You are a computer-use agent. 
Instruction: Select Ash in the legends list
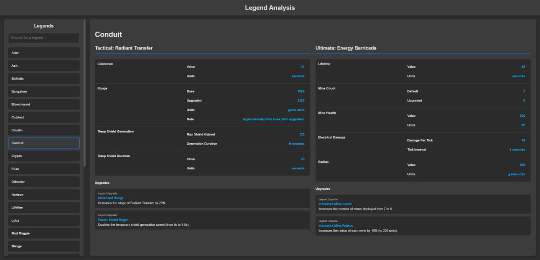[x=44, y=66]
